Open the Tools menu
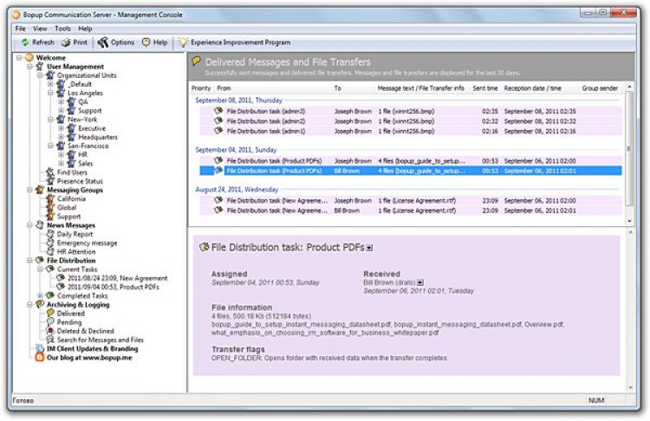The width and height of the screenshot is (650, 421). pos(62,29)
